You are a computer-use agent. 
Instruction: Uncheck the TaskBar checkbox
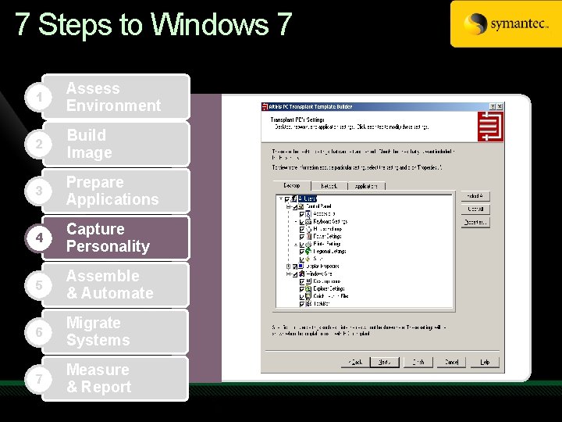[302, 304]
